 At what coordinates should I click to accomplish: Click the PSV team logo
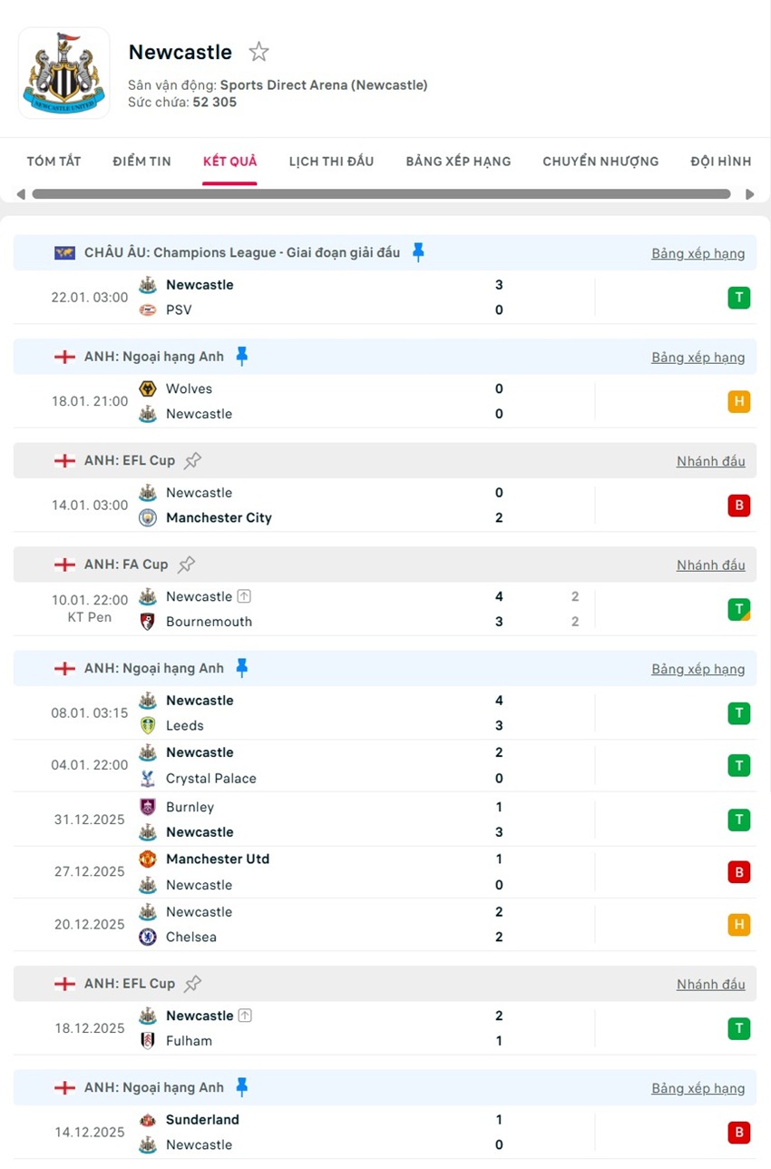[x=148, y=309]
